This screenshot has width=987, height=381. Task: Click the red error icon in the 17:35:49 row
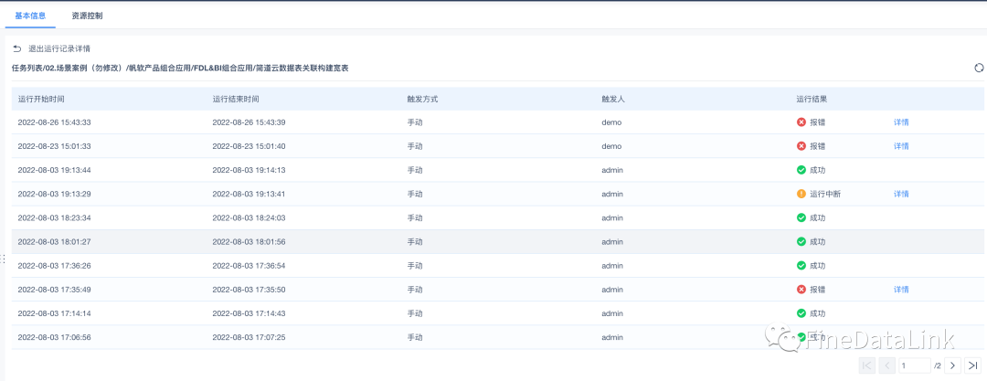801,290
